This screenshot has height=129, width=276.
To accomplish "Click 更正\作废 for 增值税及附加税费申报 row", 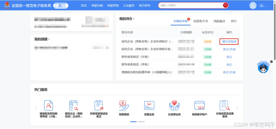I will click(x=229, y=72).
